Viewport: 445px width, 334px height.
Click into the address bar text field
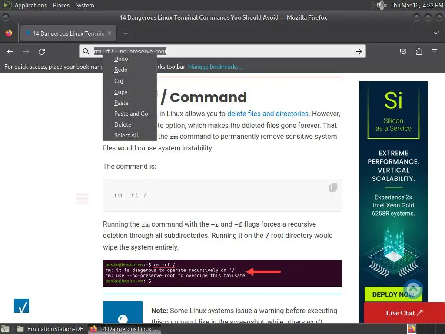click(x=222, y=51)
